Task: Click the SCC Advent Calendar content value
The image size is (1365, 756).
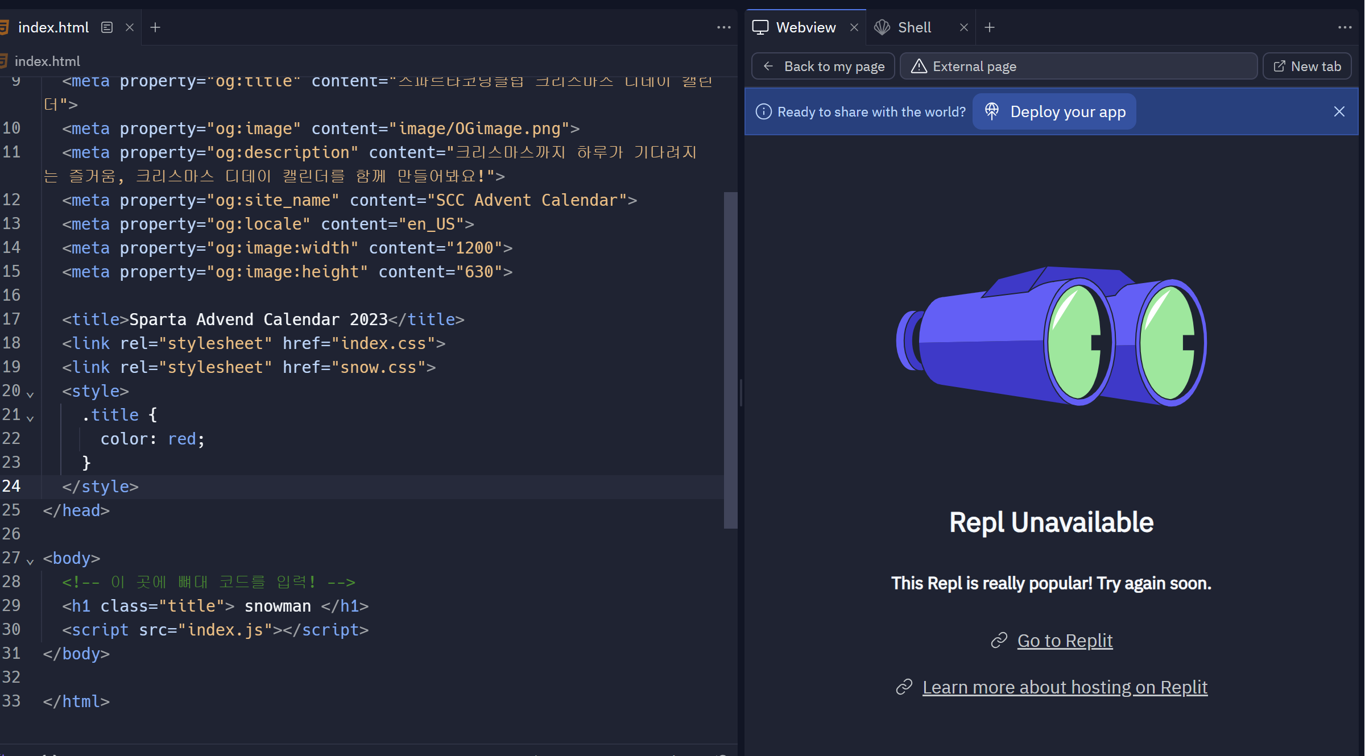Action: (527, 200)
